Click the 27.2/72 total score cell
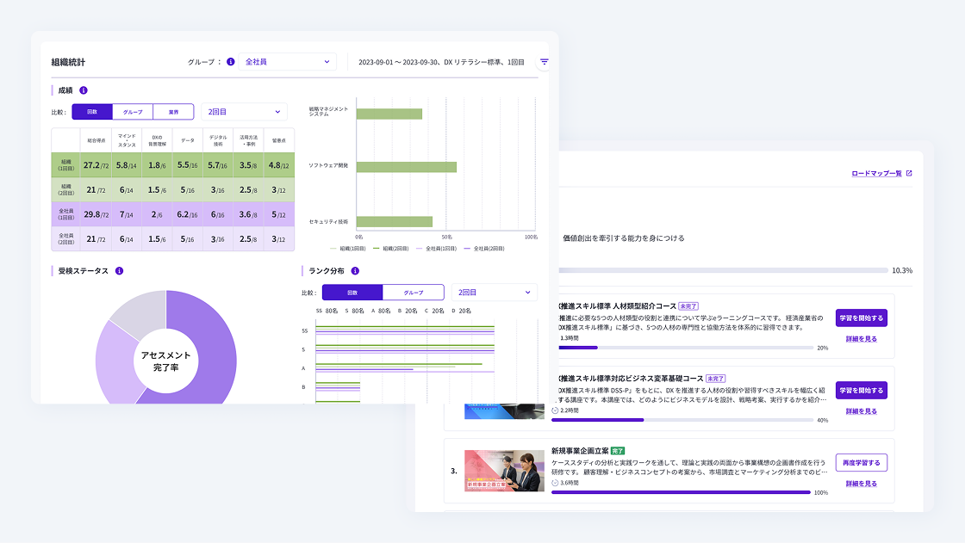The height and width of the screenshot is (543, 965). (x=96, y=165)
